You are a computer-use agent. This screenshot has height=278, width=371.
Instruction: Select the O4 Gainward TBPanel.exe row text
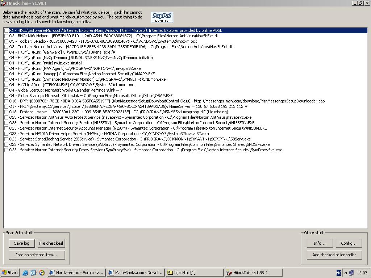(62, 52)
